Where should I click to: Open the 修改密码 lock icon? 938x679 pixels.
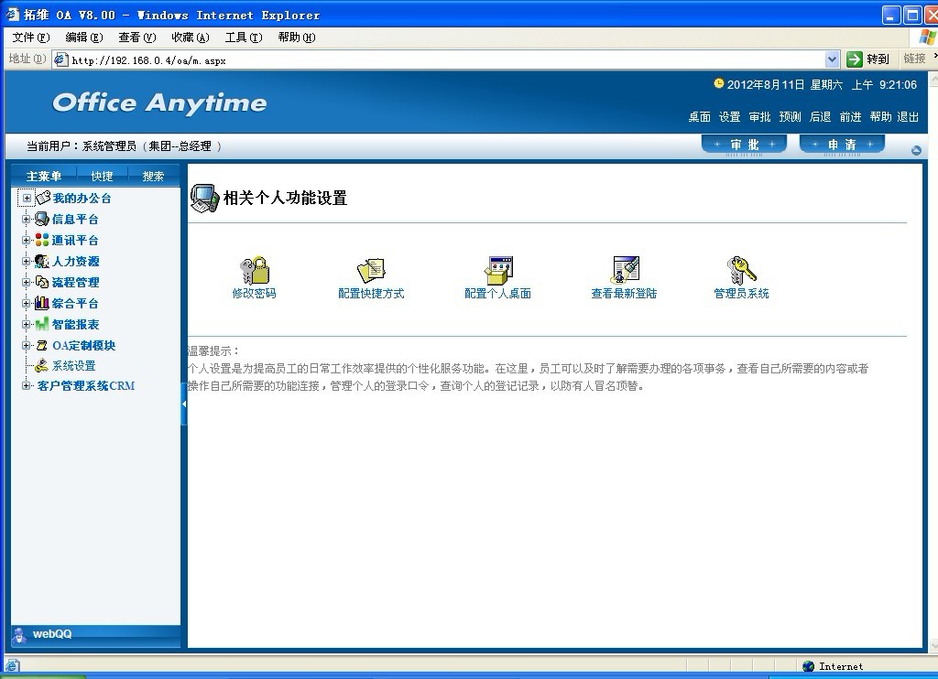(x=254, y=270)
